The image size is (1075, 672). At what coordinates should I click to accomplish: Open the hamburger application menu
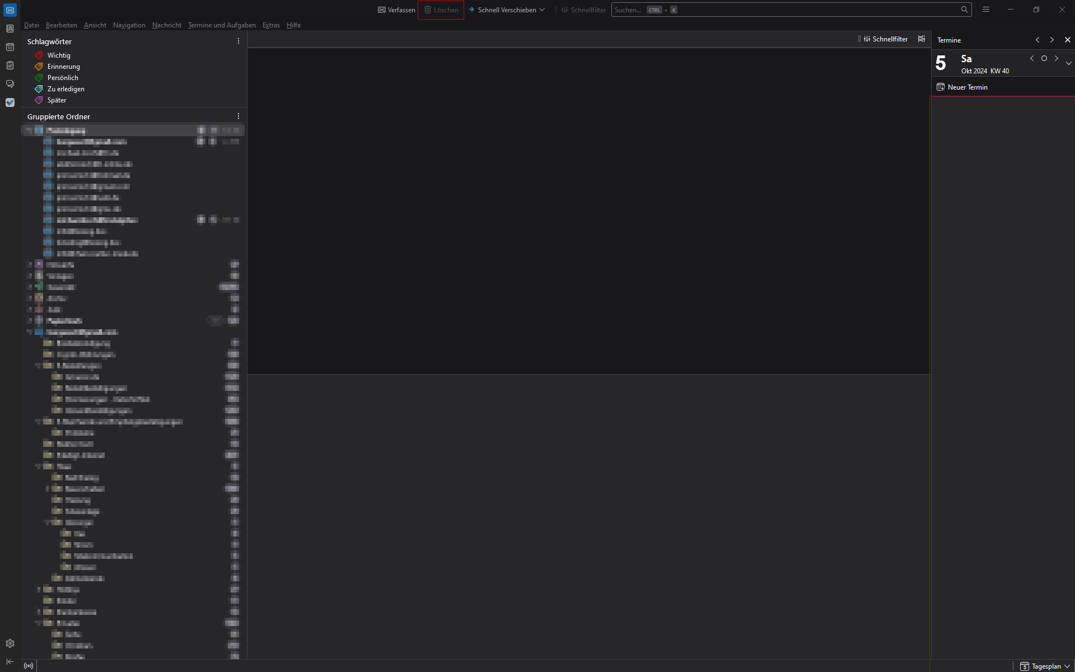coord(985,10)
